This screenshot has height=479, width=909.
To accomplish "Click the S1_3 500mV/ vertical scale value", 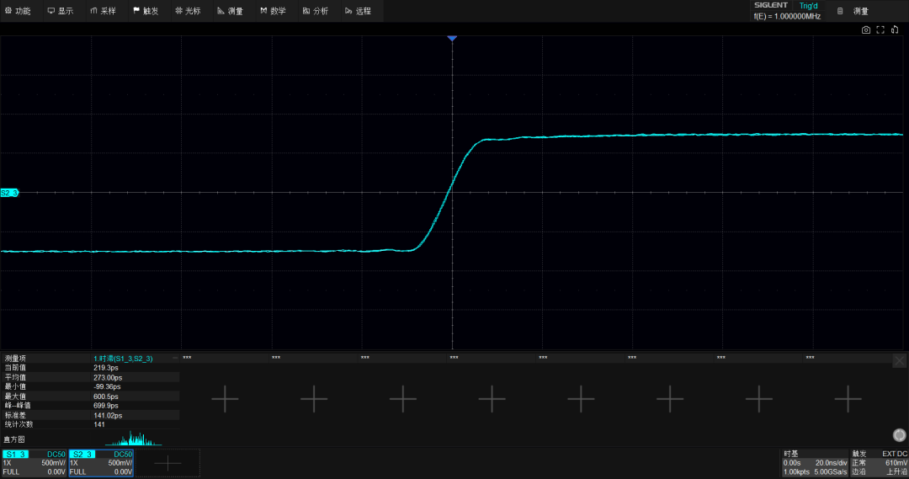I will [x=53, y=463].
